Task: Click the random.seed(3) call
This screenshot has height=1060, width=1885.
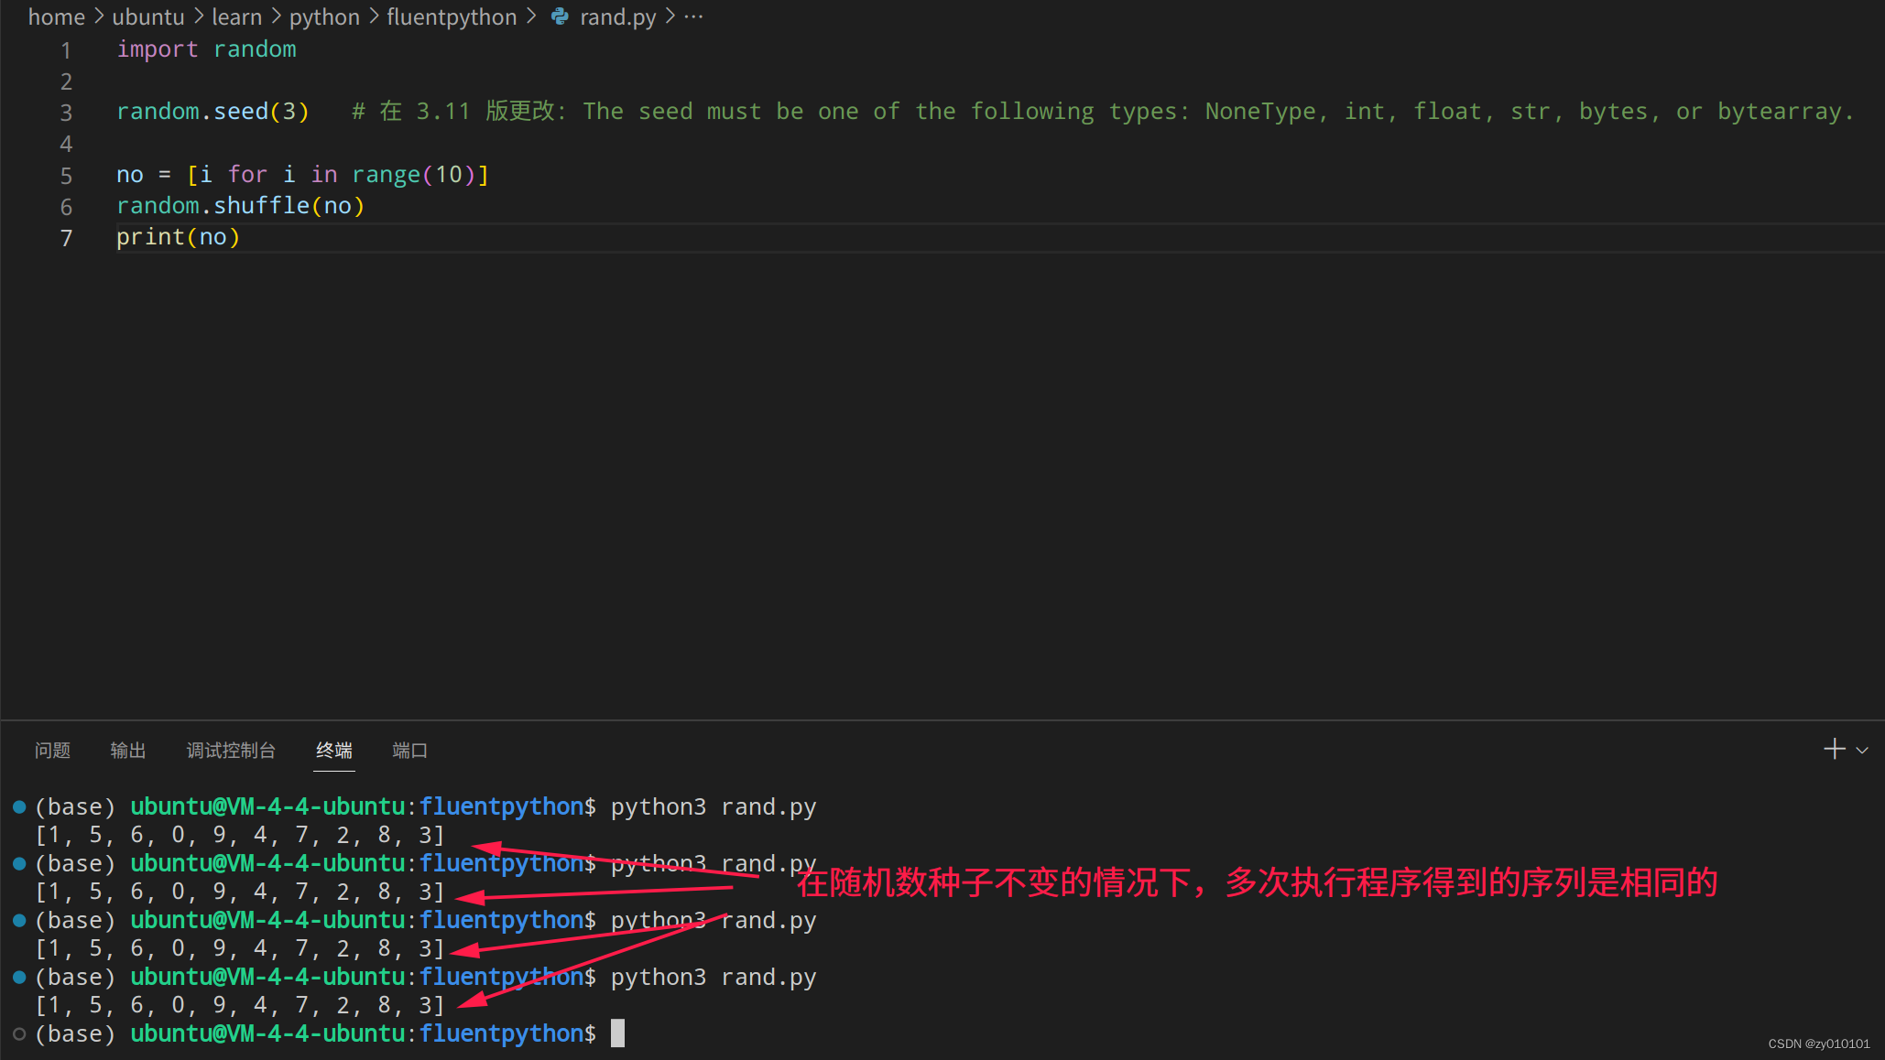Action: point(212,112)
